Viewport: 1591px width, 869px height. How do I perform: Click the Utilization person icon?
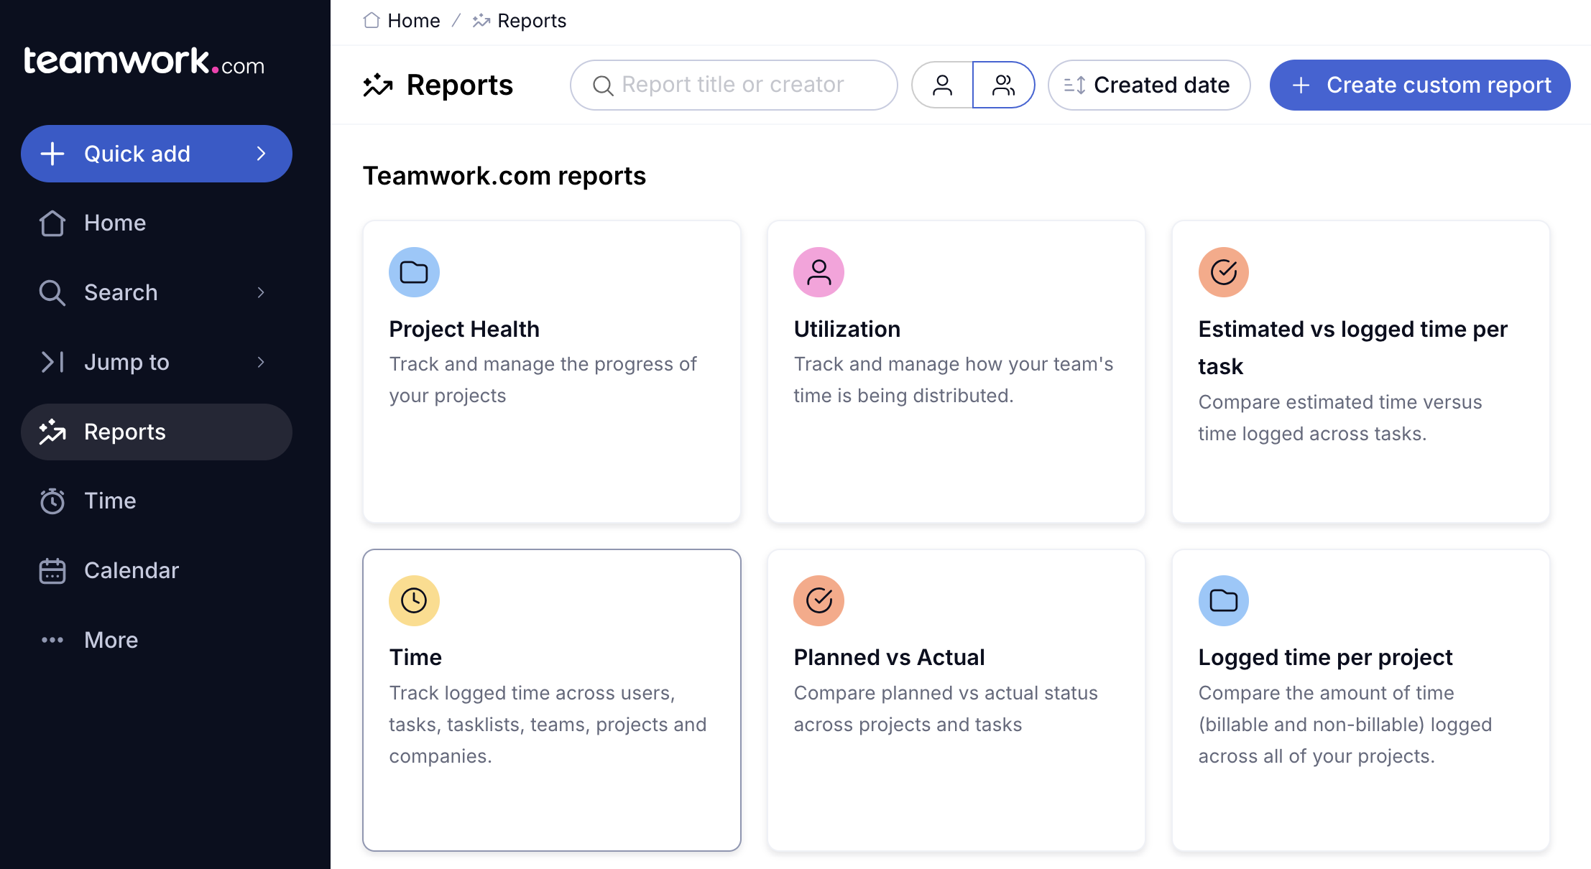pyautogui.click(x=818, y=272)
